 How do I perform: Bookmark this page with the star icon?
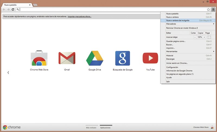point(208,9)
